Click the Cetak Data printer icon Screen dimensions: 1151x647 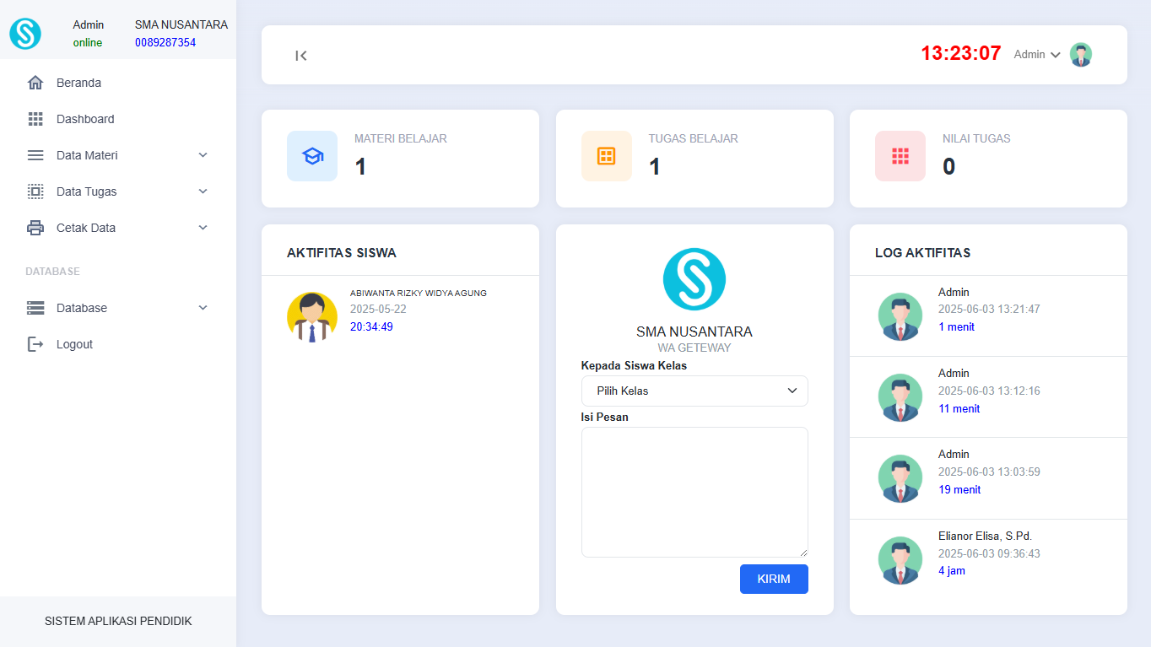[35, 228]
